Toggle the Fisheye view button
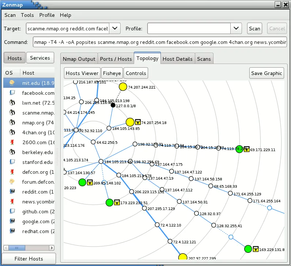The image size is (291, 266). [112, 73]
